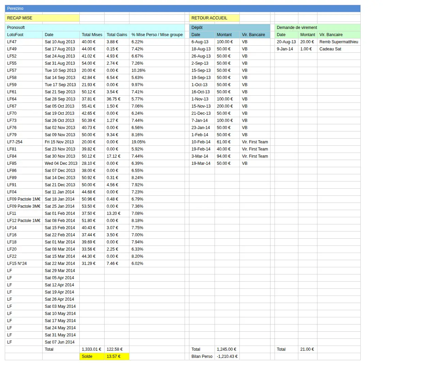Click the 61.00 € deposit amount

(x=227, y=142)
